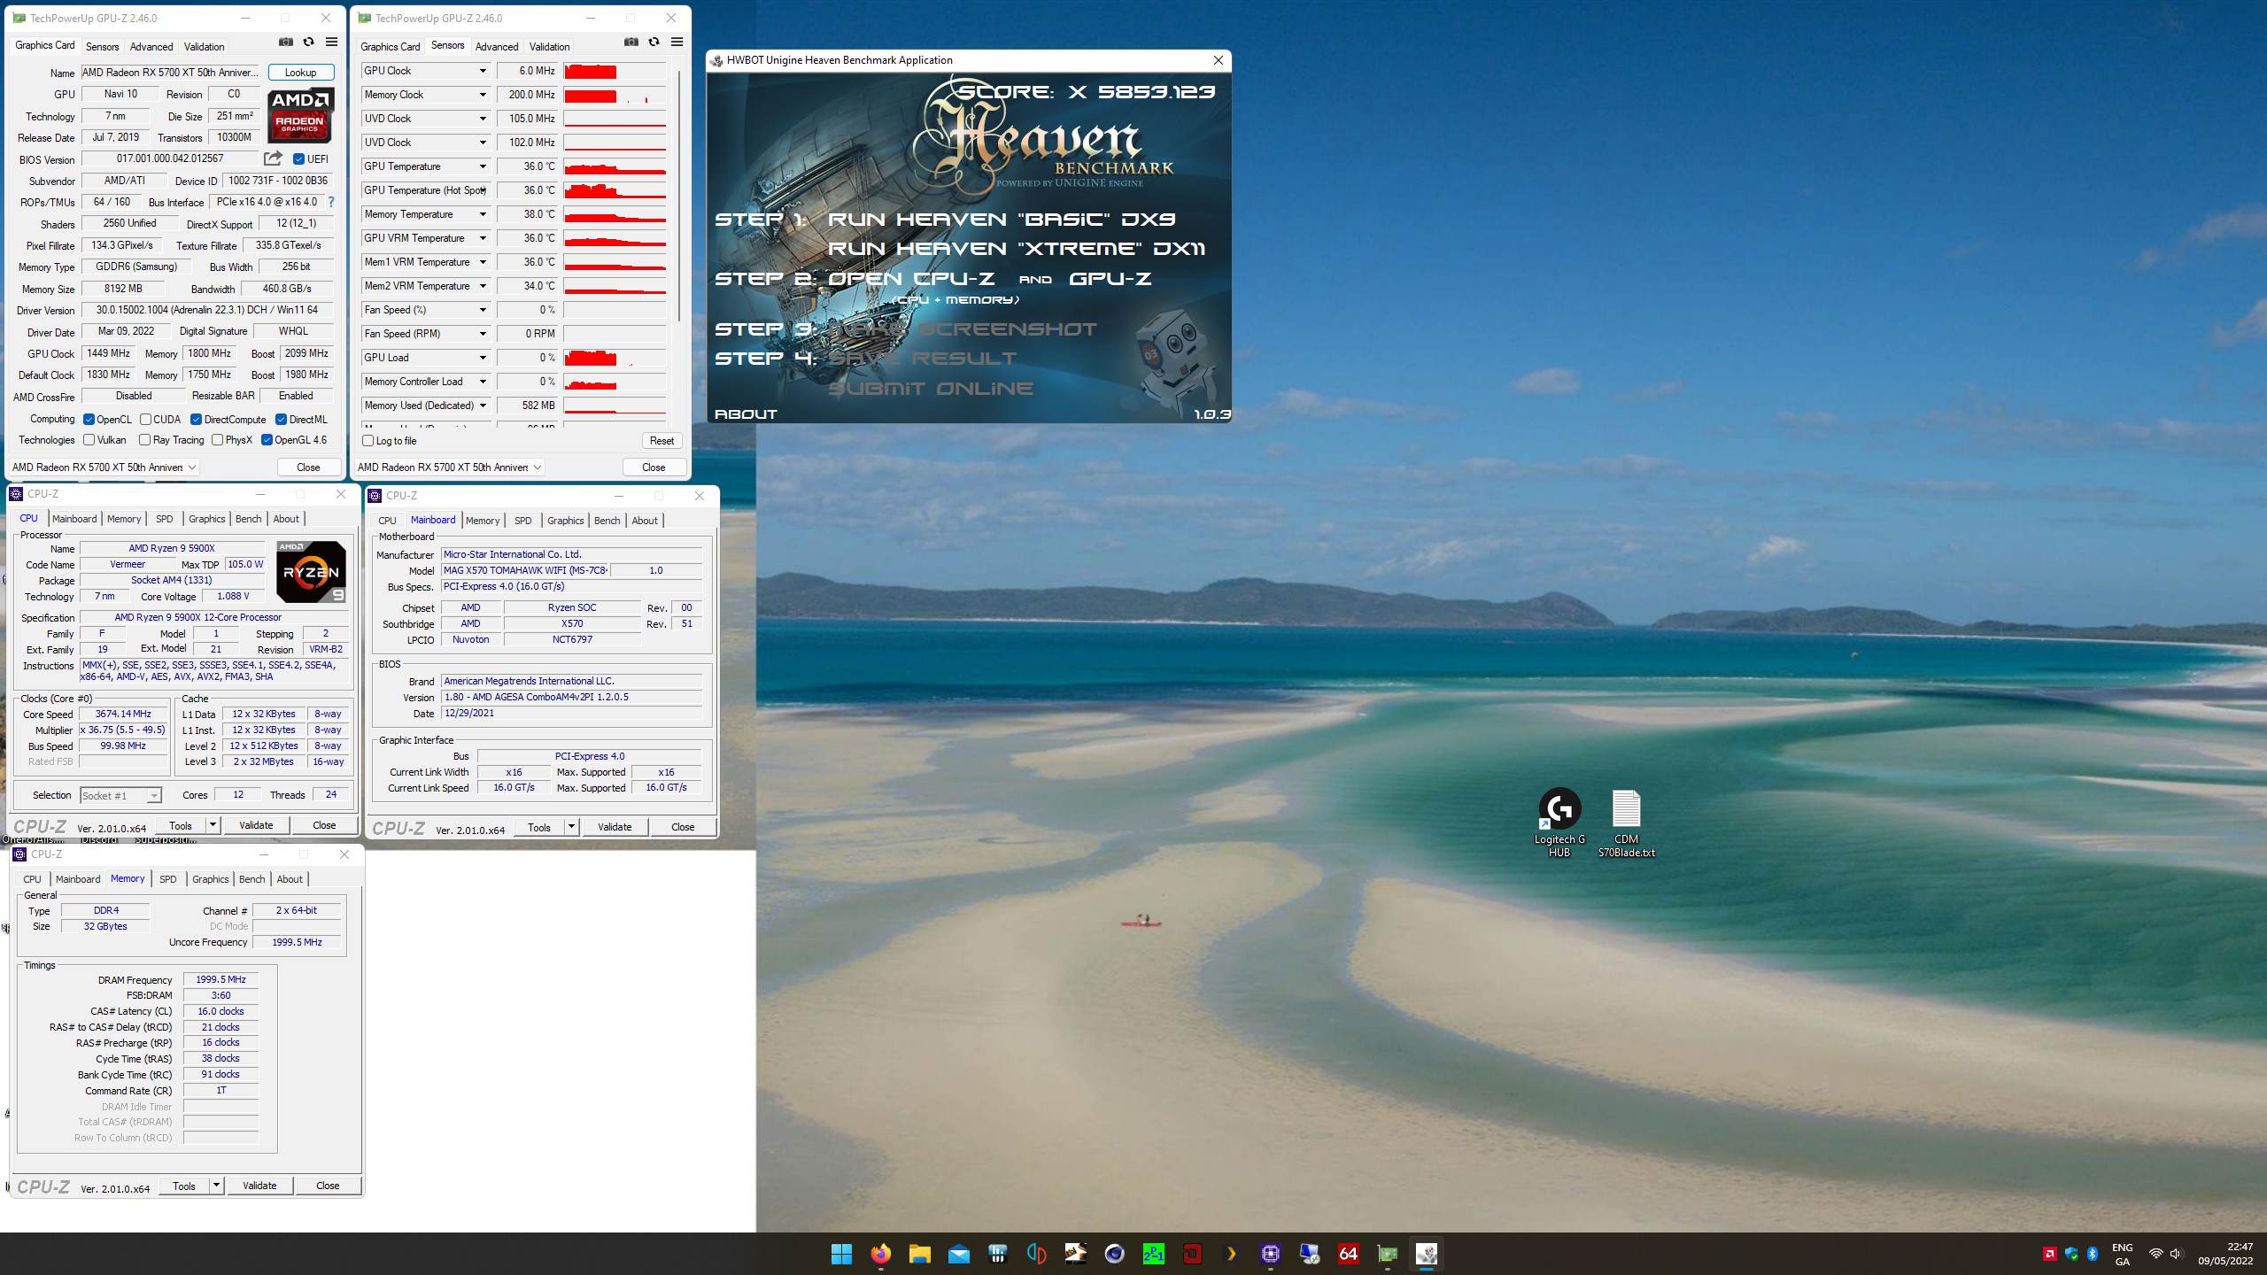2267x1275 pixels.
Task: Expand GPU Load sensor dropdown
Action: coord(483,358)
